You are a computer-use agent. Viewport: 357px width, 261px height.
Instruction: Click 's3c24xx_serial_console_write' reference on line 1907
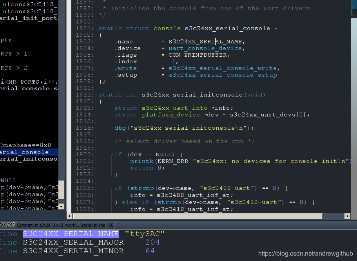coord(223,68)
